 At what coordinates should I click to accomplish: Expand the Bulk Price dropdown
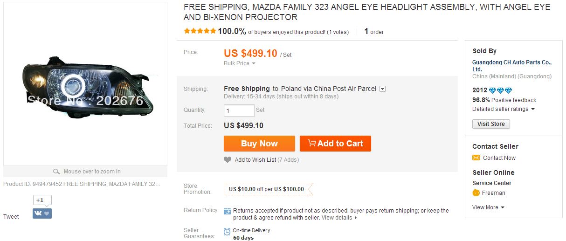click(x=240, y=63)
